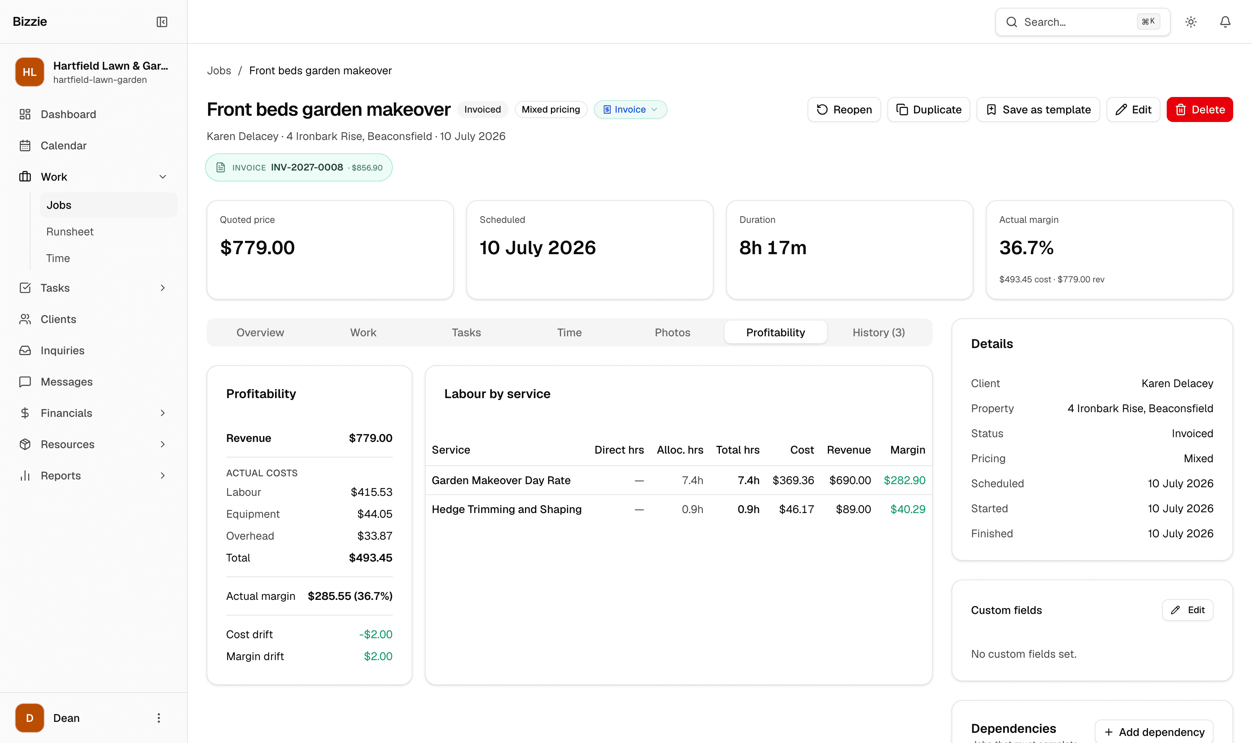Click the search magnifier icon

coord(1012,22)
